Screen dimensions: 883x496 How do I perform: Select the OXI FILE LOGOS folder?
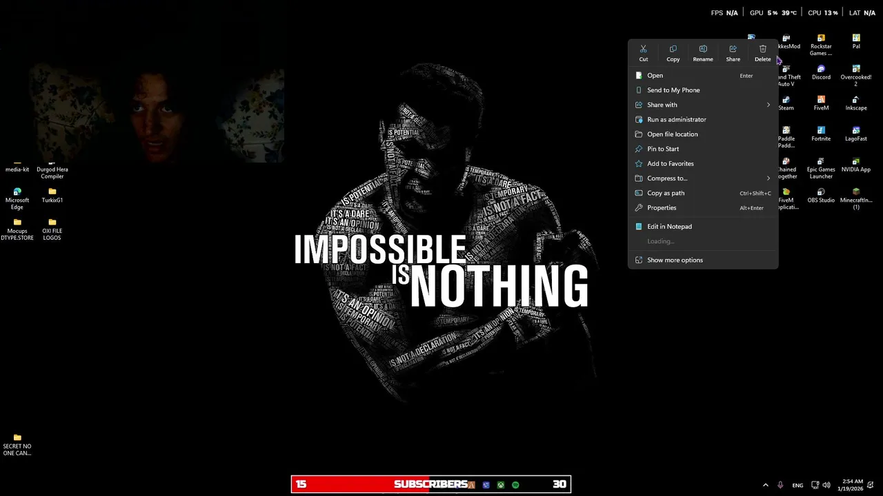52,229
